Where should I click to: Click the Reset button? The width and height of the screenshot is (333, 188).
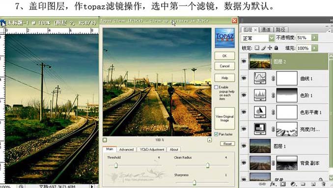(227, 144)
